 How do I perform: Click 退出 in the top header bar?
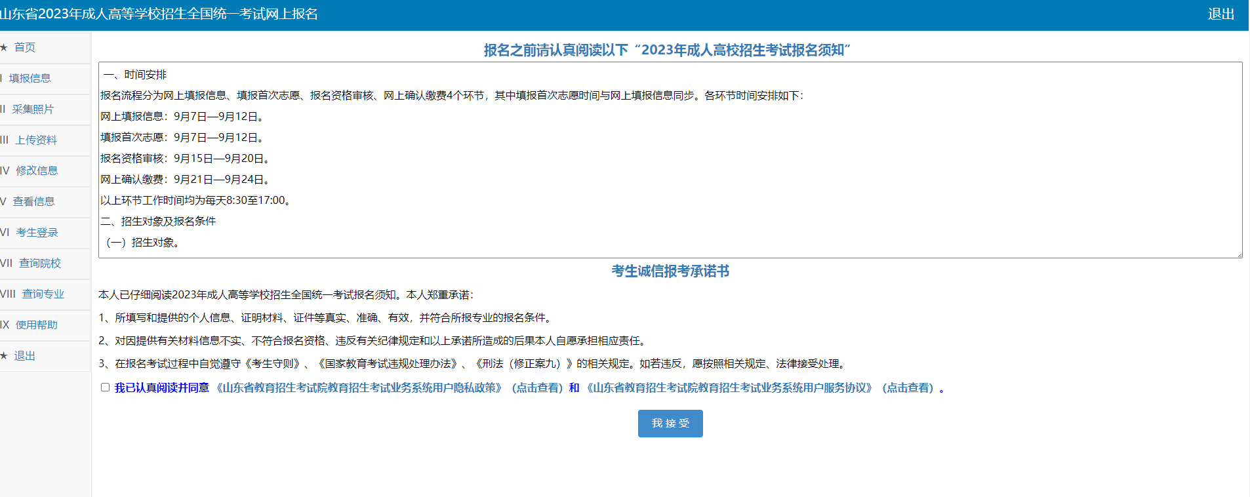1221,14
